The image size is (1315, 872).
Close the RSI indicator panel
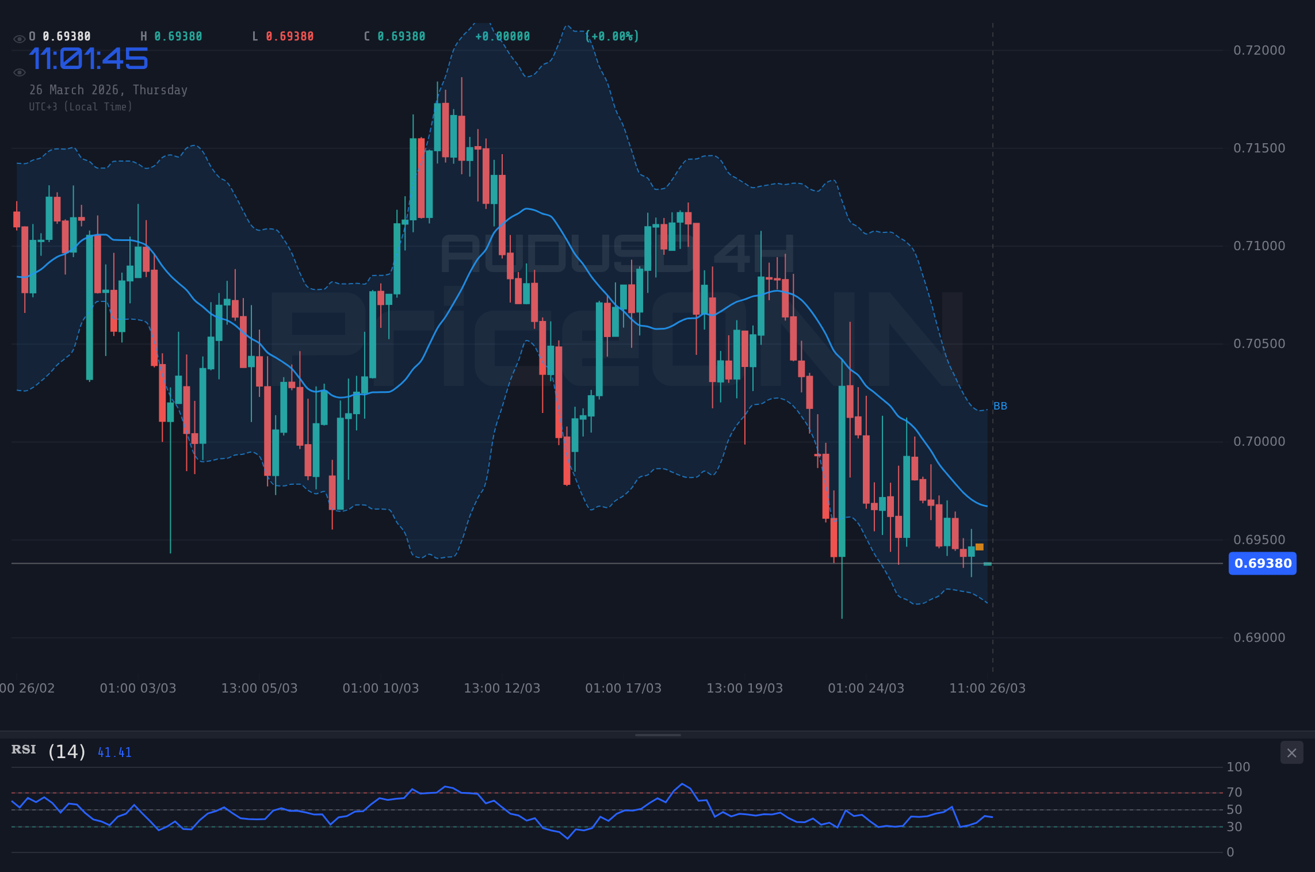(x=1291, y=752)
